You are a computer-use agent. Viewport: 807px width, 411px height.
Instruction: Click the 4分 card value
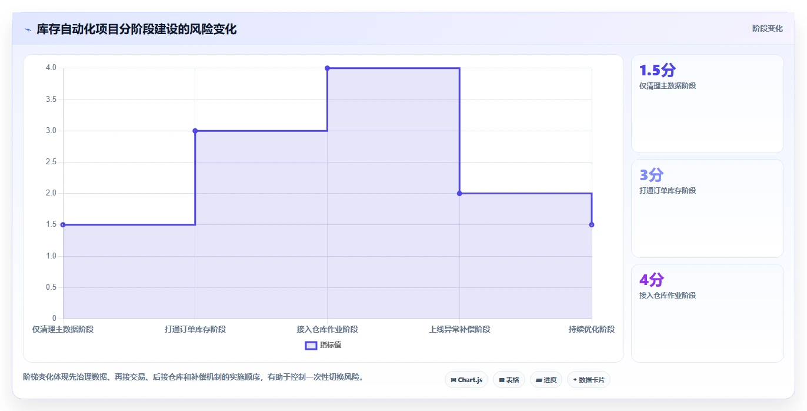(651, 280)
